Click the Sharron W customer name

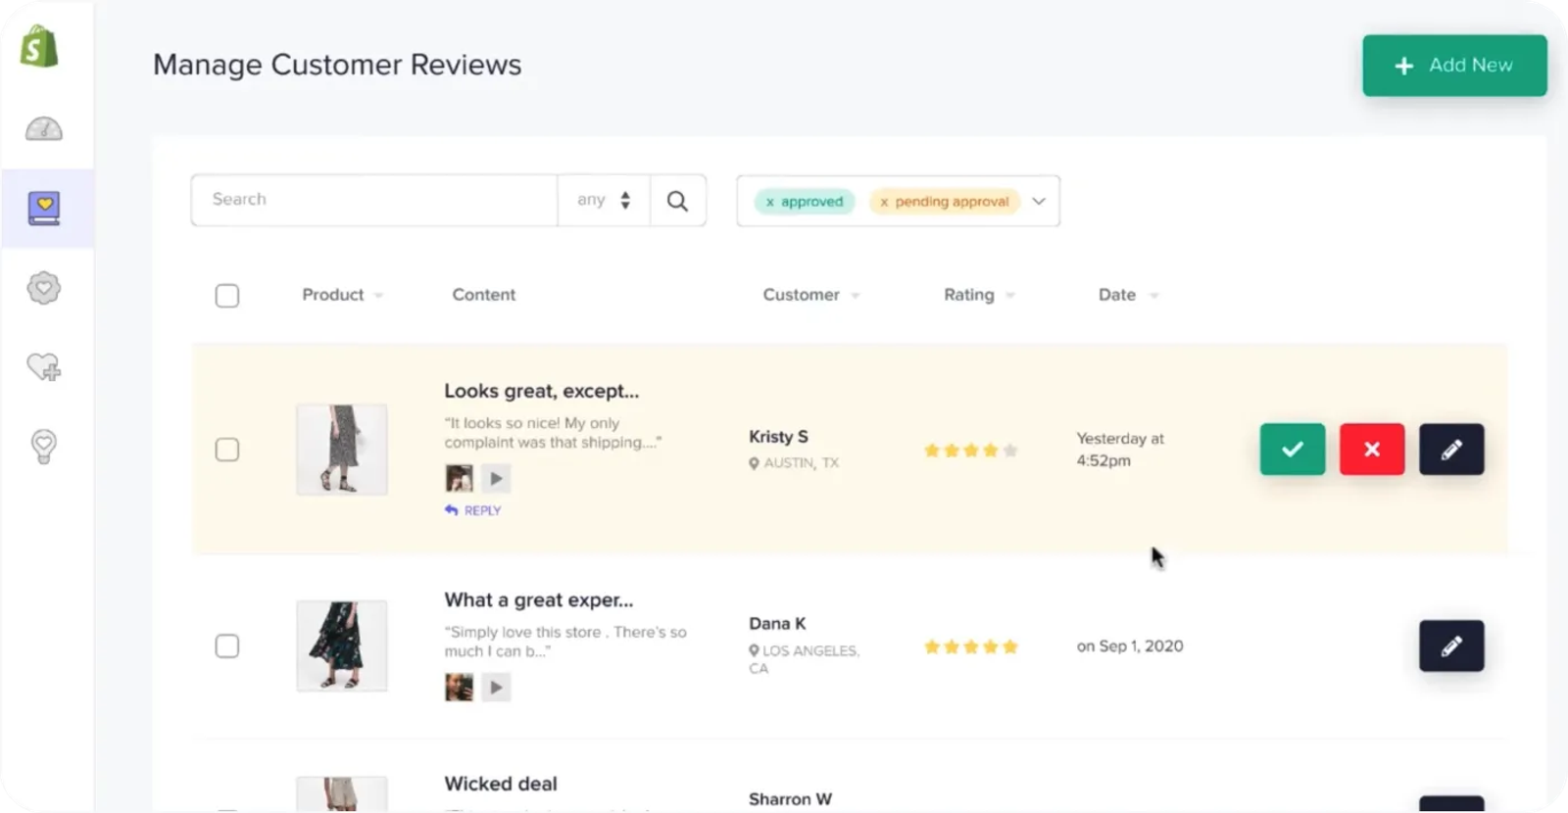pos(790,799)
